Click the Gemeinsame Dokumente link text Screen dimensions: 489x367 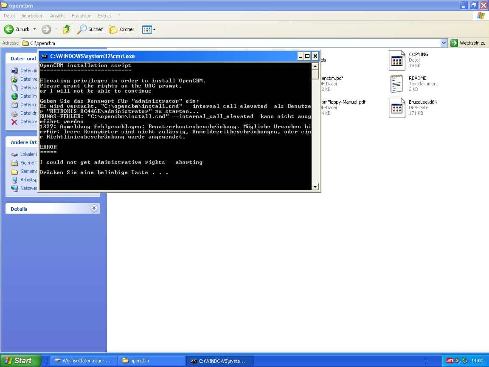[29, 171]
